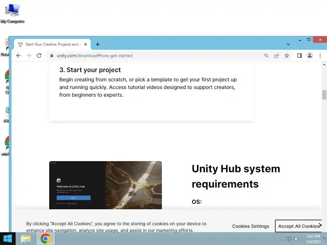This screenshot has height=245, width=327.
Task: Open the Chrome profile avatar menu
Action: tap(310, 56)
